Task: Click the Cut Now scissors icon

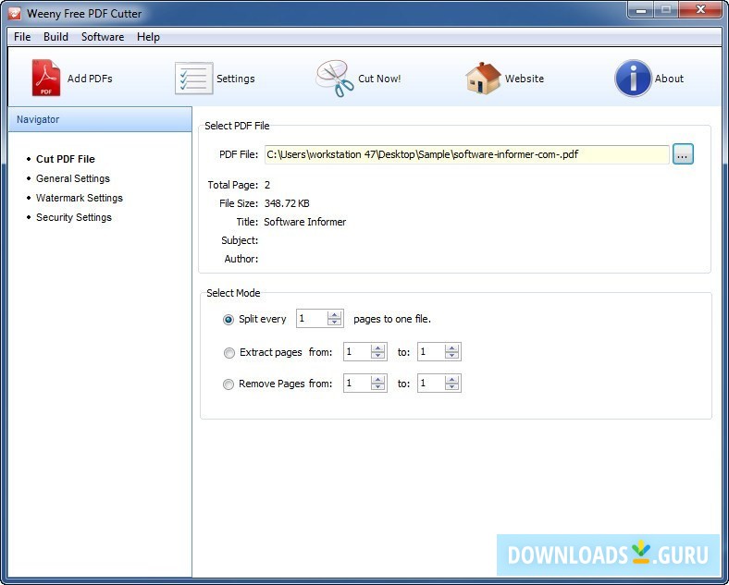Action: [x=334, y=78]
